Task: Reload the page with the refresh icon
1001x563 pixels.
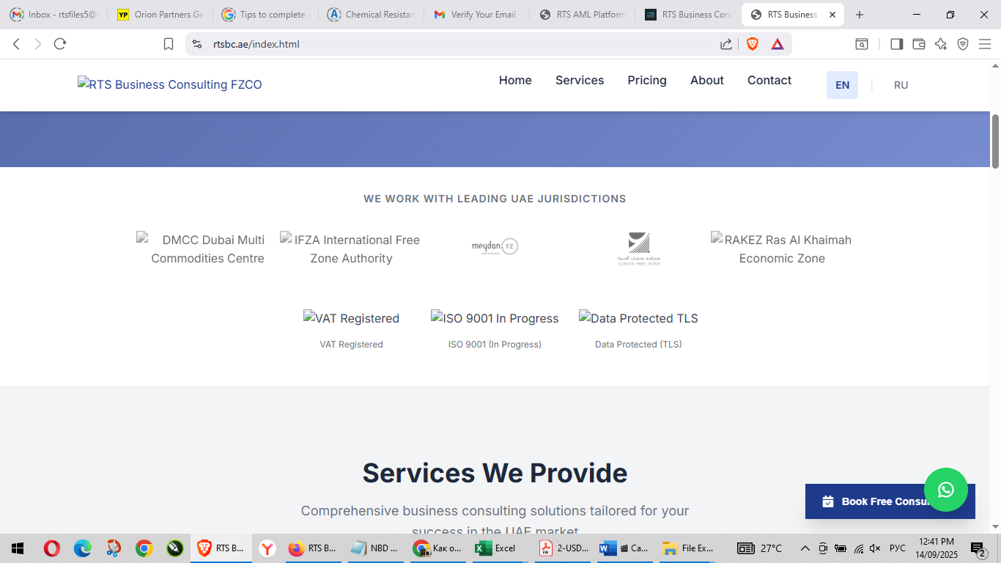Action: click(x=60, y=44)
